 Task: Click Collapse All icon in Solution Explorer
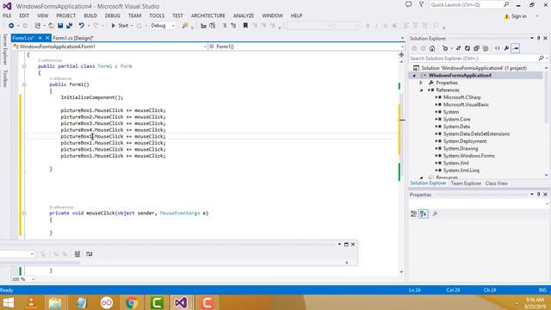[476, 48]
